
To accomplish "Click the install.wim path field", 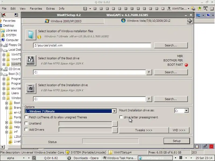I will [92, 45].
